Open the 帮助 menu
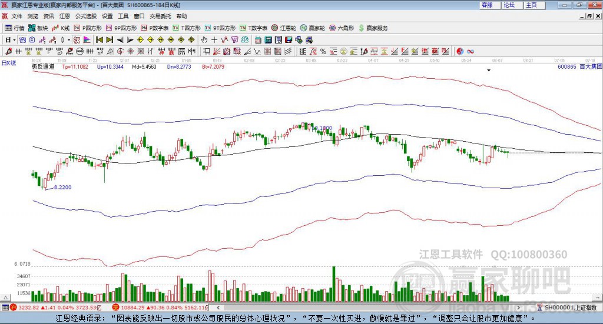The width and height of the screenshot is (603, 324). pos(181,16)
